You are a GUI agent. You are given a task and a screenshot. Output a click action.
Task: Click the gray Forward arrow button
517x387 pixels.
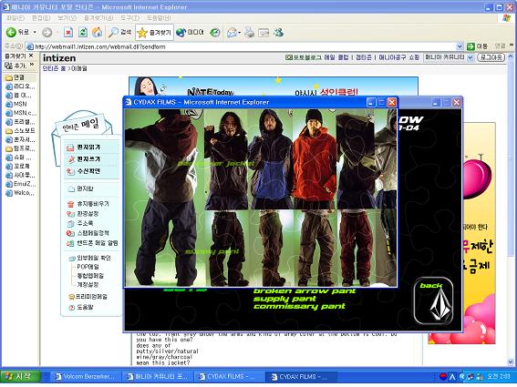[x=47, y=32]
